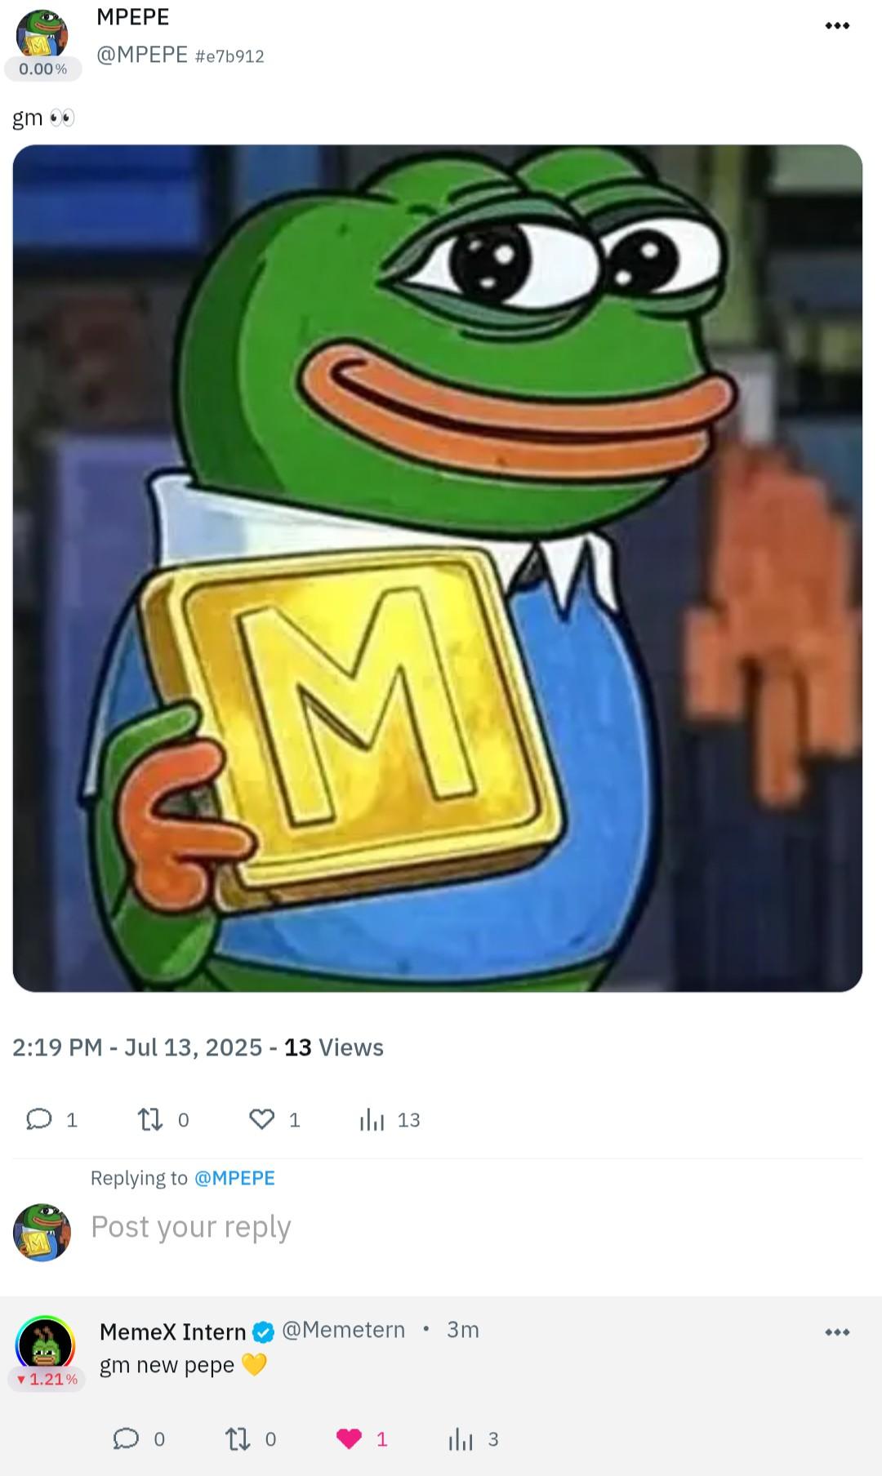Click the @Memetern handle
The width and height of the screenshot is (882, 1476).
click(344, 1330)
